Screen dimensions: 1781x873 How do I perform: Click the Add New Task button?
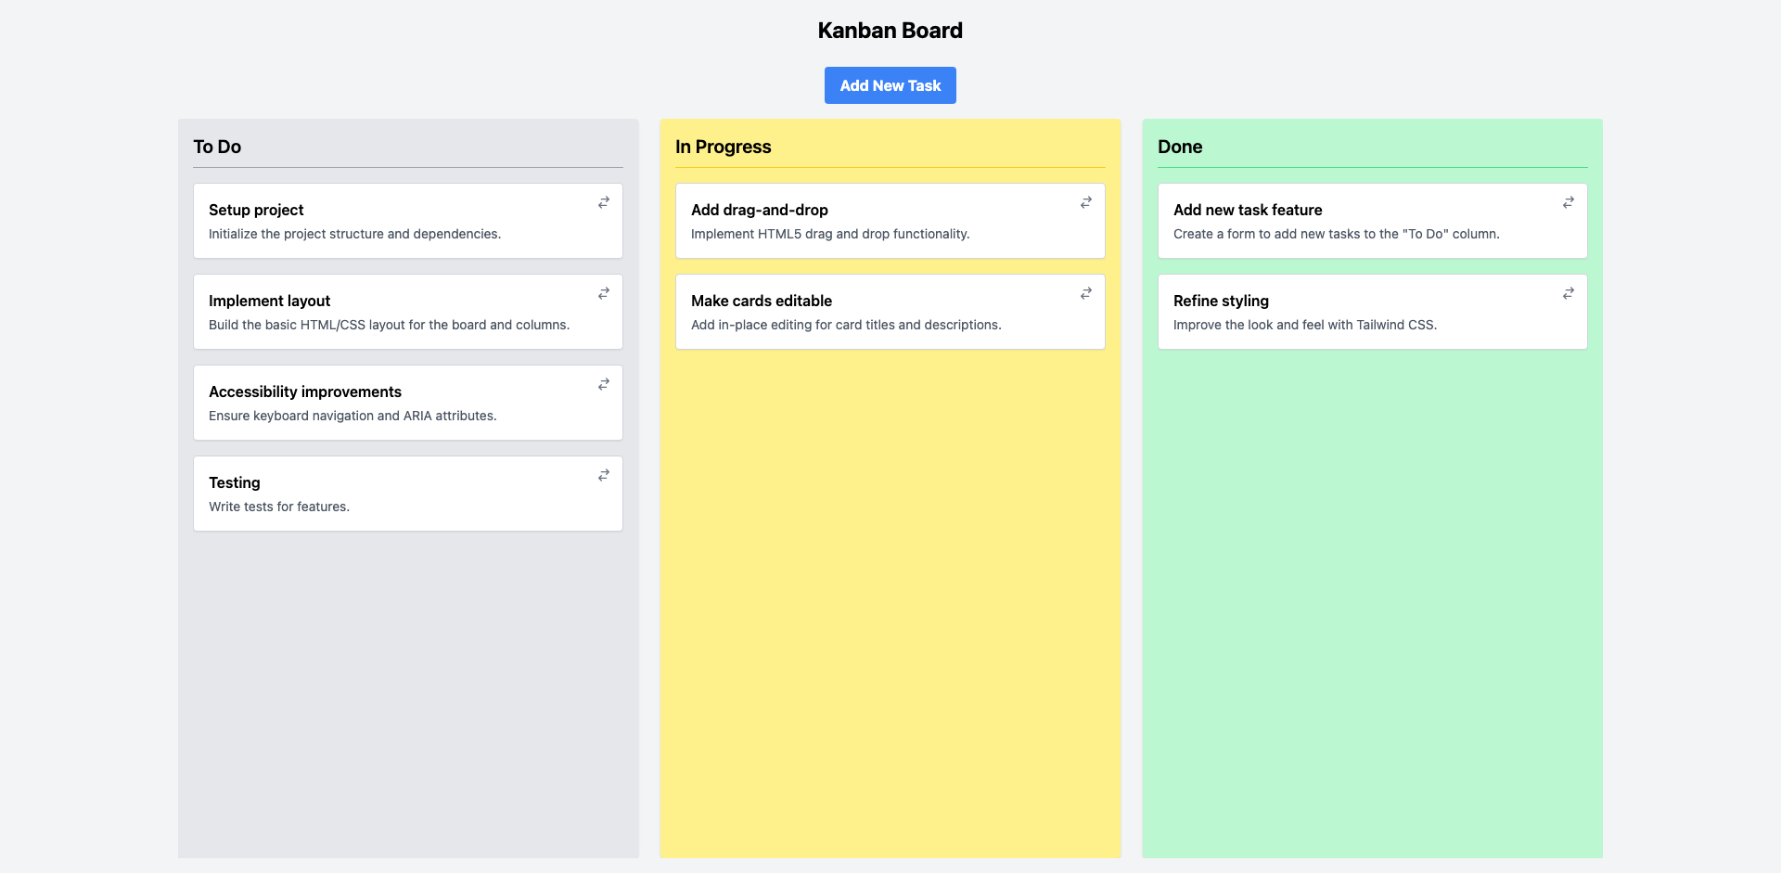pos(890,85)
